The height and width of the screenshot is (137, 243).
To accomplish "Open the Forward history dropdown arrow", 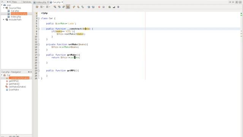I will 50,7.
